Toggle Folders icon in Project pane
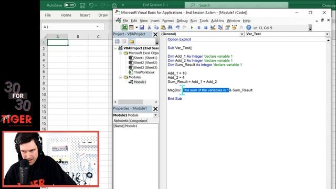Viewport: 336px width, 189px height. pos(131,41)
